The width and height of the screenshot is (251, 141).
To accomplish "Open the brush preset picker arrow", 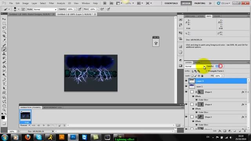I will pyautogui.click(x=18, y=9).
